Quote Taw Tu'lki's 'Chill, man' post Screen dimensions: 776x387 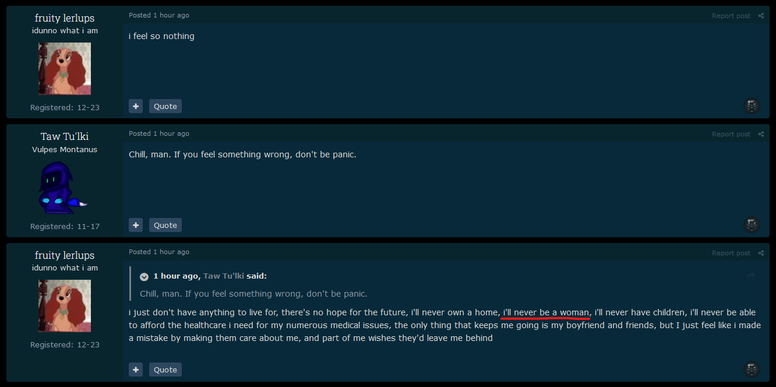pyautogui.click(x=165, y=225)
